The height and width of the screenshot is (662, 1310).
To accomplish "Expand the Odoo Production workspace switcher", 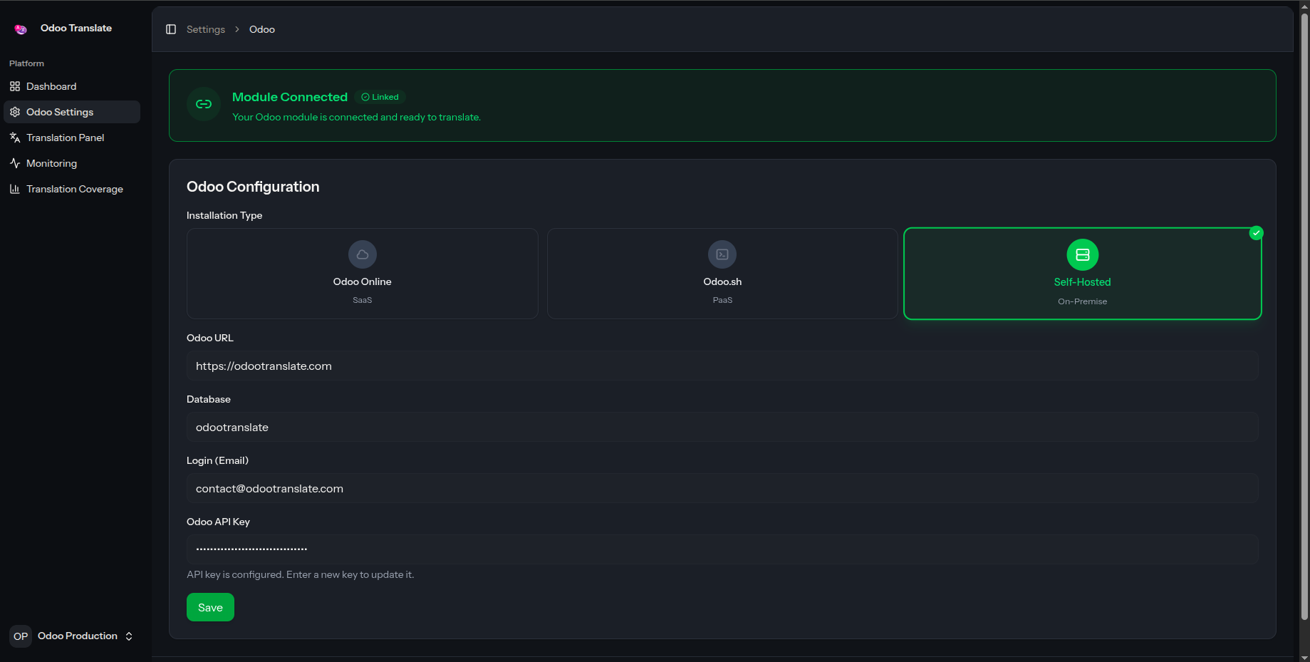I will [x=72, y=636].
